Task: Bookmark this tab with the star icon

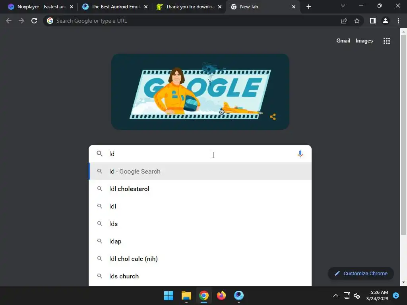Action: coord(357,21)
